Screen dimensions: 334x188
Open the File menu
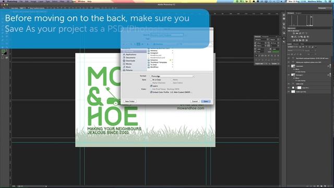pos(21,1)
